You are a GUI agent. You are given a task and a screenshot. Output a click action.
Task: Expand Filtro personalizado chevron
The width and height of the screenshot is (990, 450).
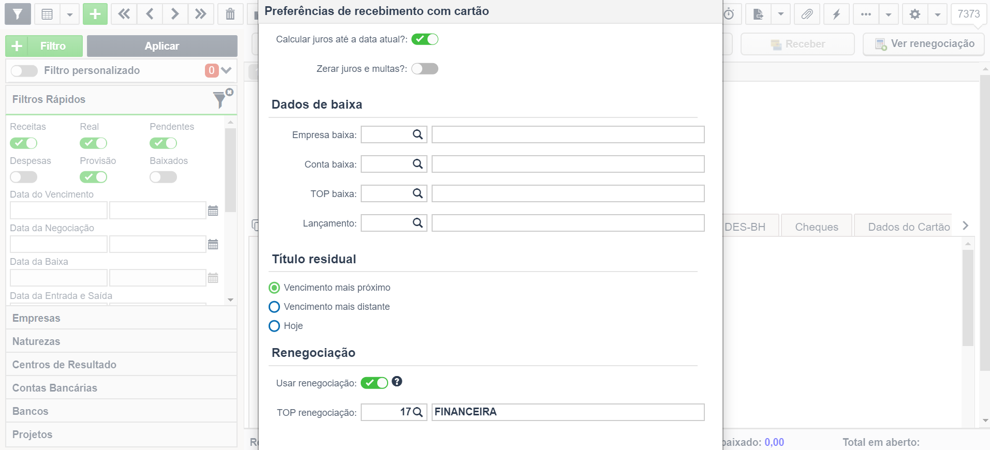pyautogui.click(x=226, y=70)
